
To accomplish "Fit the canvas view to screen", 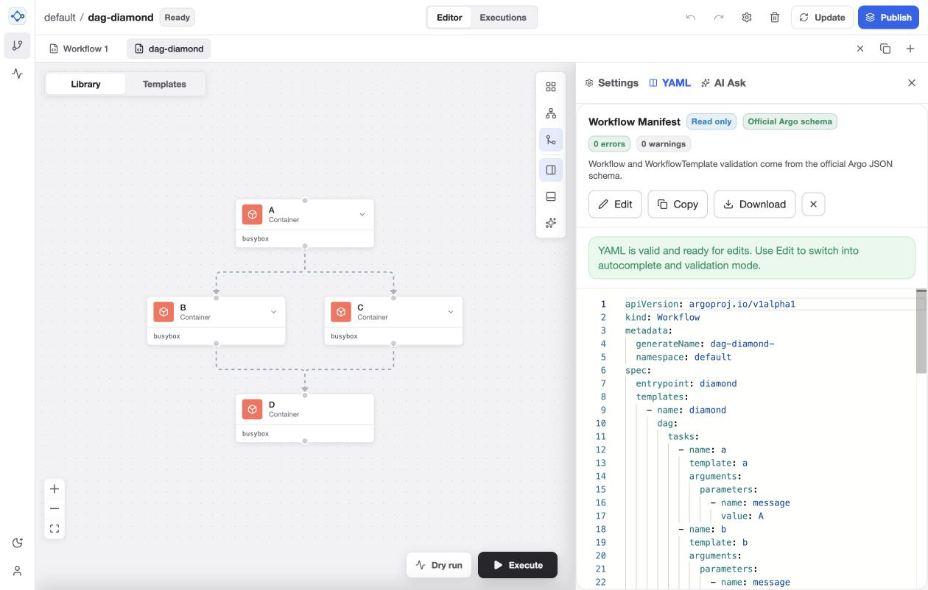I will (x=55, y=528).
